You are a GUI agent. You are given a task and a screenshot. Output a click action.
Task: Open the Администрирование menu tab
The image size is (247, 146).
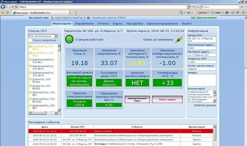click(162, 23)
